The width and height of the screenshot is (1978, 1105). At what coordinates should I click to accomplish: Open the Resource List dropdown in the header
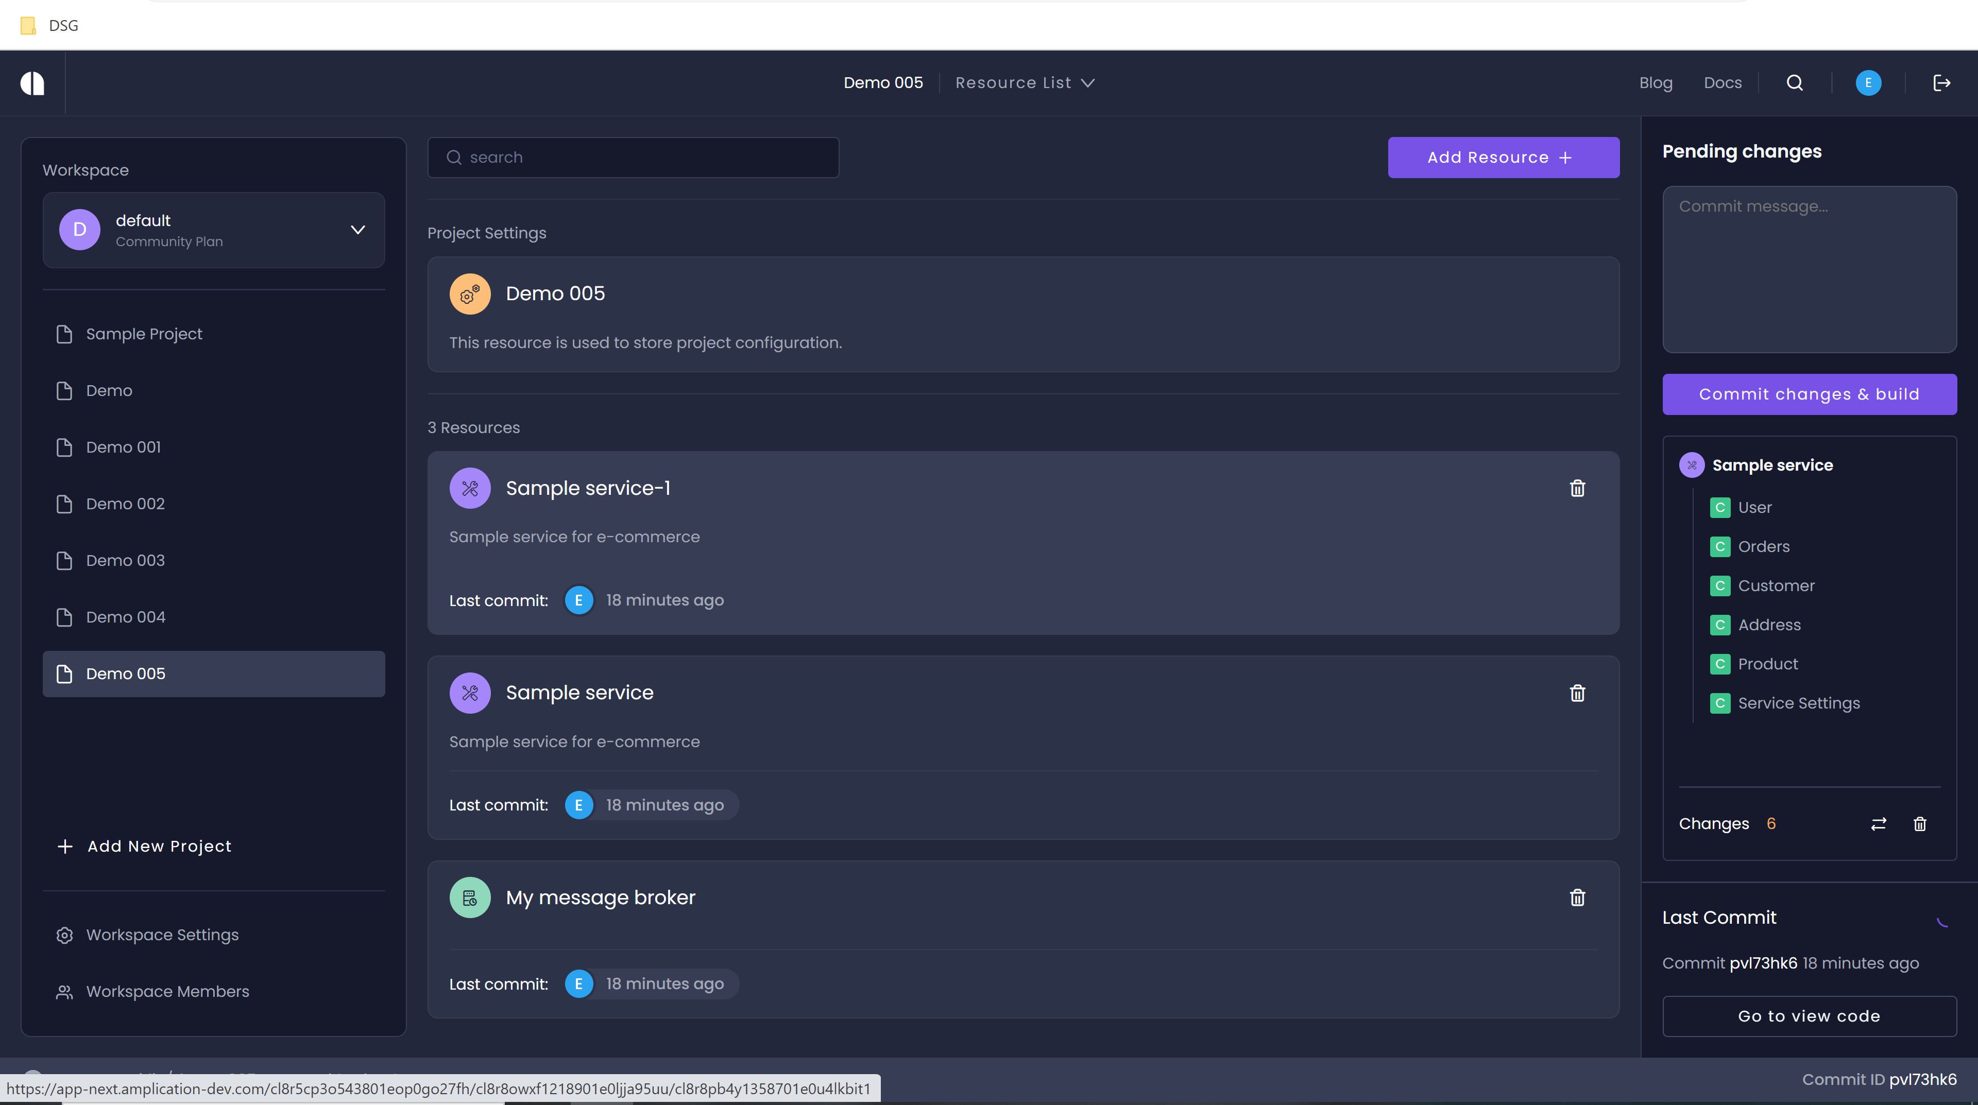click(1025, 83)
